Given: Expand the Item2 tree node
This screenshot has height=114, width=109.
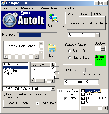Looking at the screenshot, I should pyautogui.click(x=66, y=98).
